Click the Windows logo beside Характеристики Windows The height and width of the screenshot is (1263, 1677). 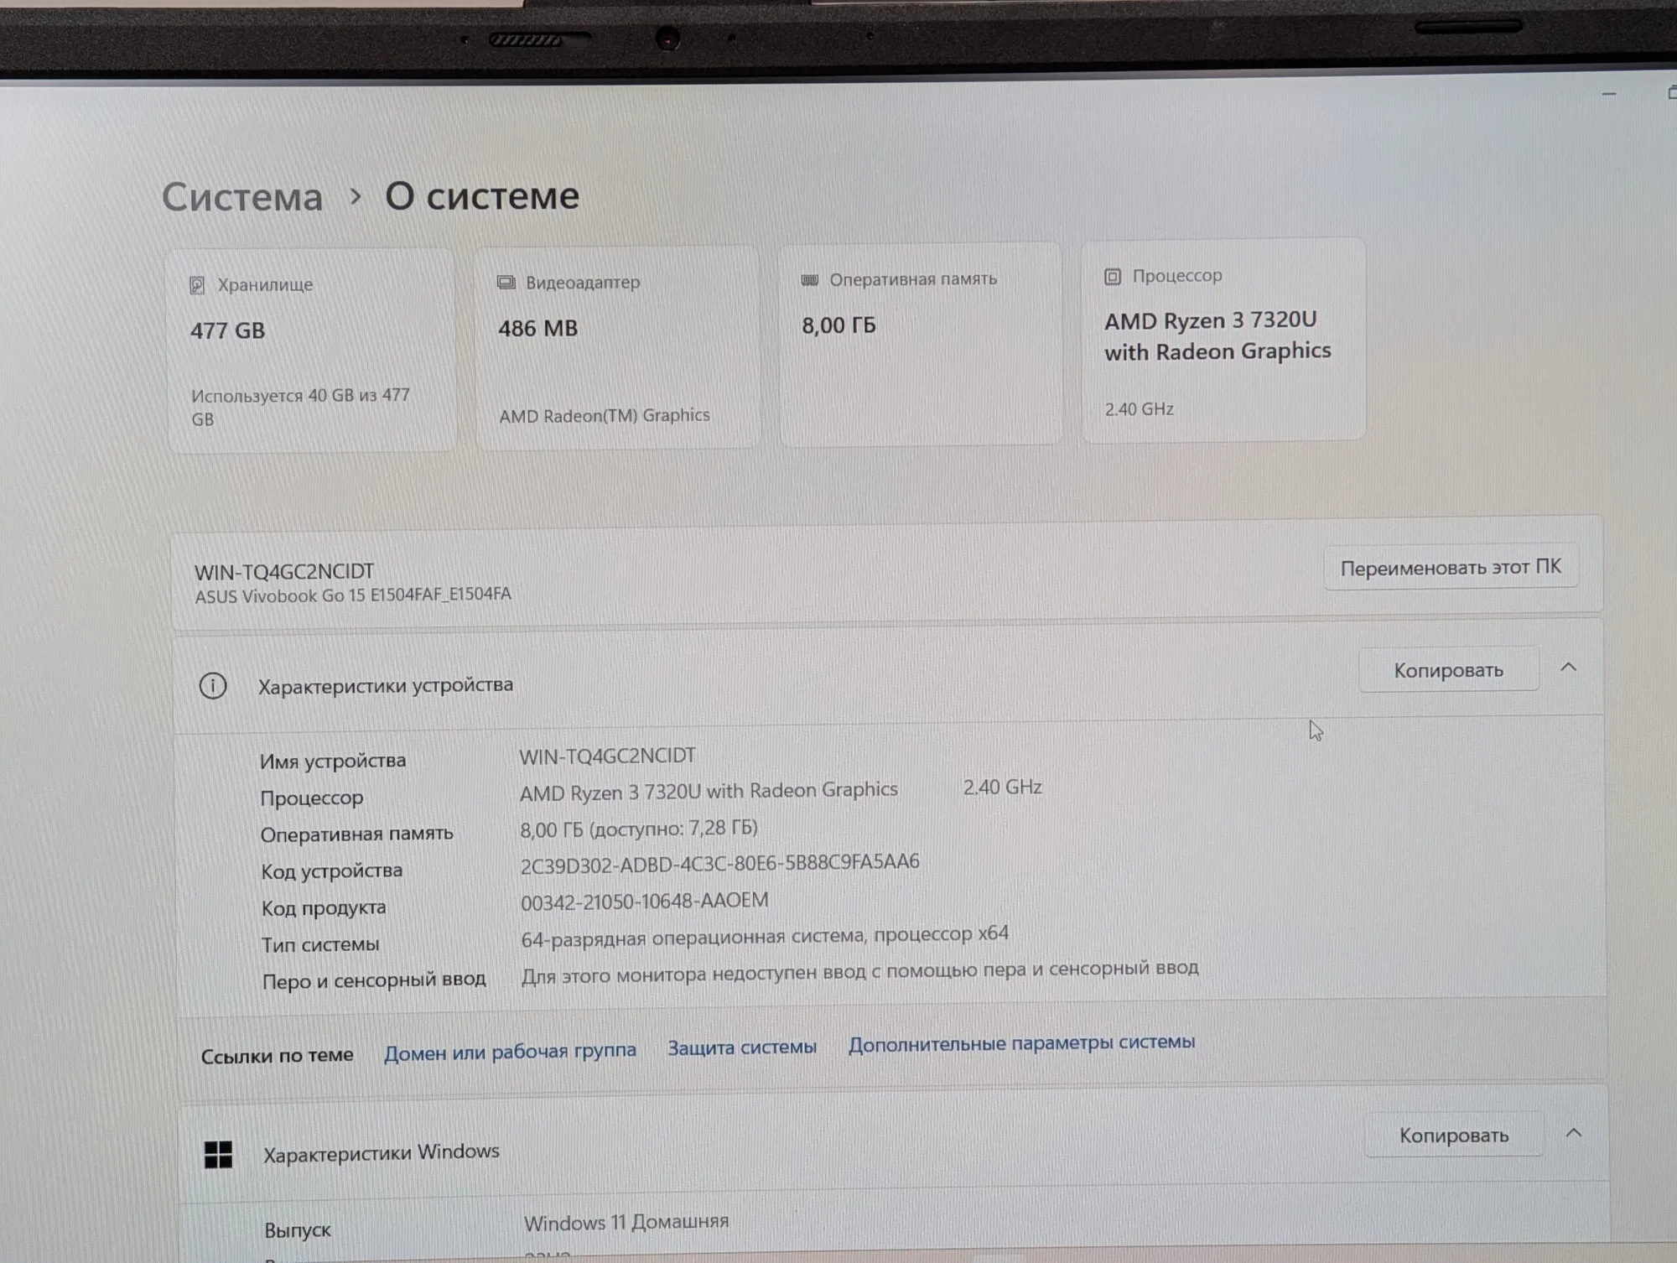point(219,1155)
